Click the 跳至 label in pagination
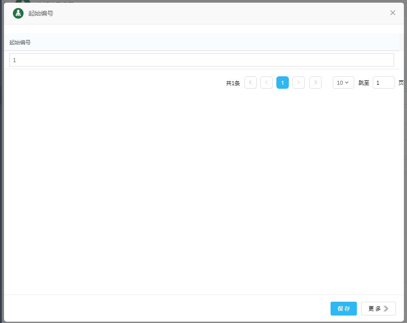 pos(364,83)
